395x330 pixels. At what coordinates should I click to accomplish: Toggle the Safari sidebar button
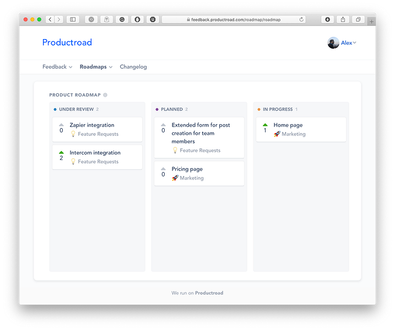[73, 19]
